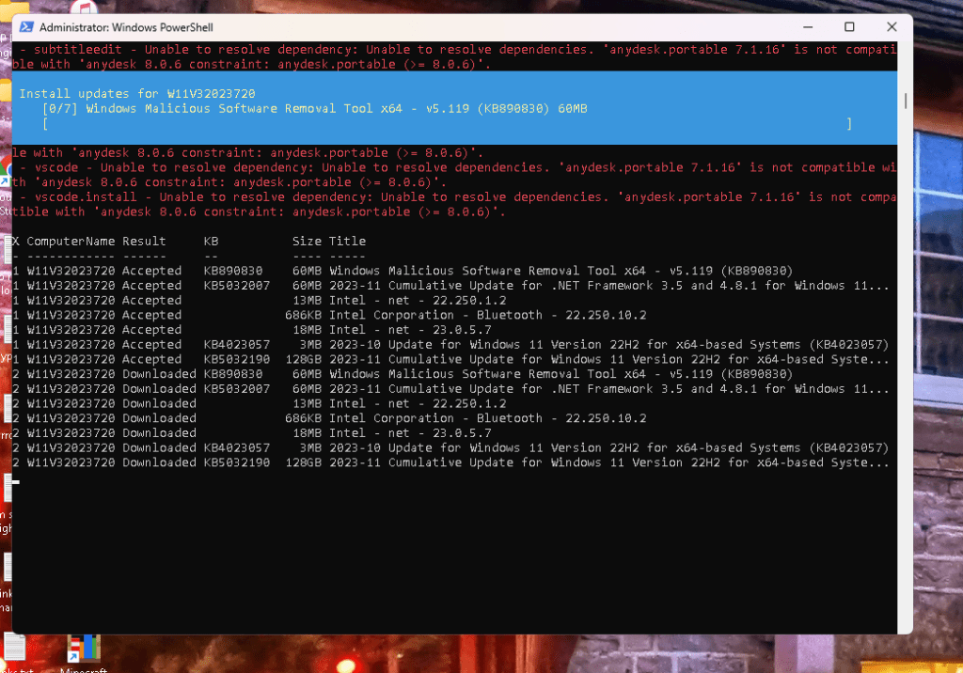963x673 pixels.
Task: Click the '[0/7] Windows Malicious Software Removal Tool' progress line
Action: click(x=315, y=109)
